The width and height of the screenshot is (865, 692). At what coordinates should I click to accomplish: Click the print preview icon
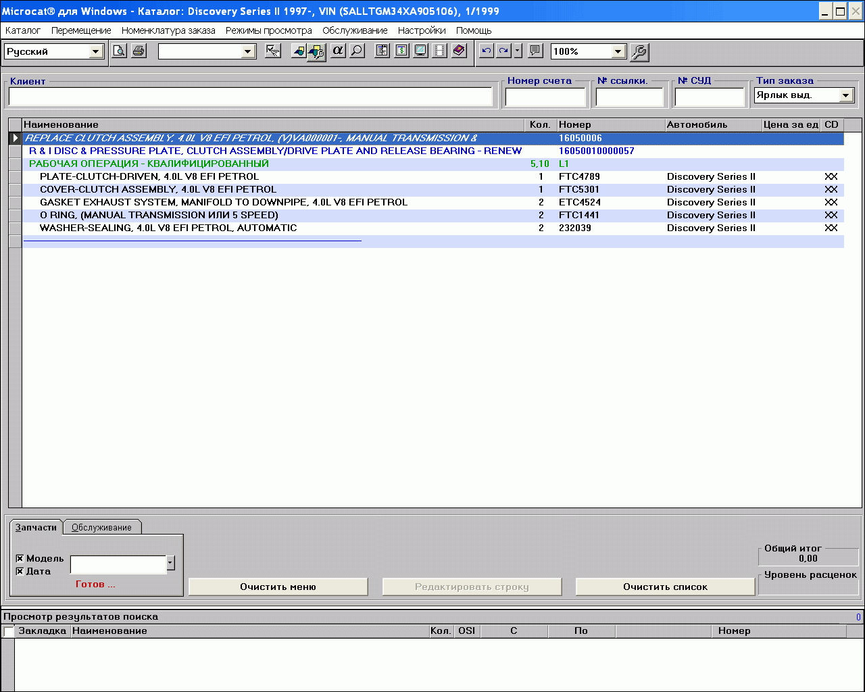(x=119, y=51)
